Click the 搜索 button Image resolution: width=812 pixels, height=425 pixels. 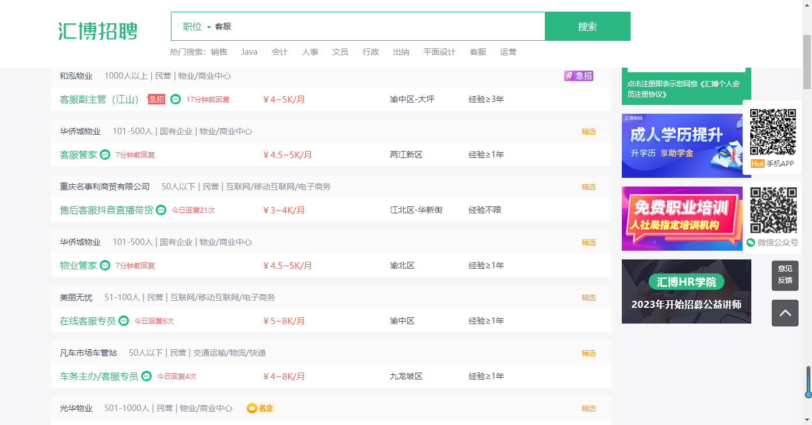[587, 26]
